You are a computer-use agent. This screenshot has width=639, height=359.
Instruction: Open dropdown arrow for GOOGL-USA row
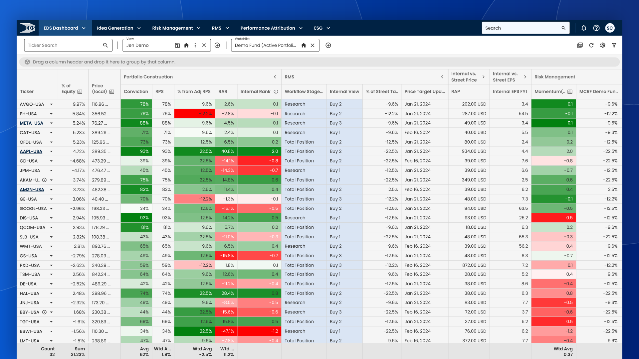[x=51, y=209]
